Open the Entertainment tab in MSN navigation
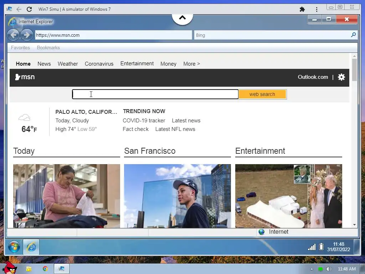Image resolution: width=365 pixels, height=274 pixels. click(137, 64)
